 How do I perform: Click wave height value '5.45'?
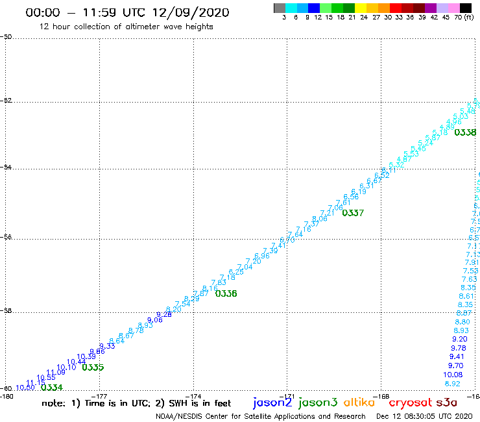pyautogui.click(x=418, y=149)
